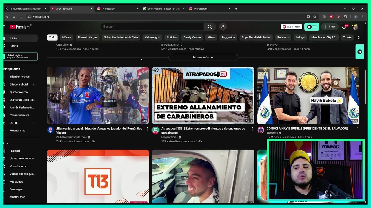The width and height of the screenshot is (371, 208).
Task: Click the Crear button
Action: pos(330,27)
